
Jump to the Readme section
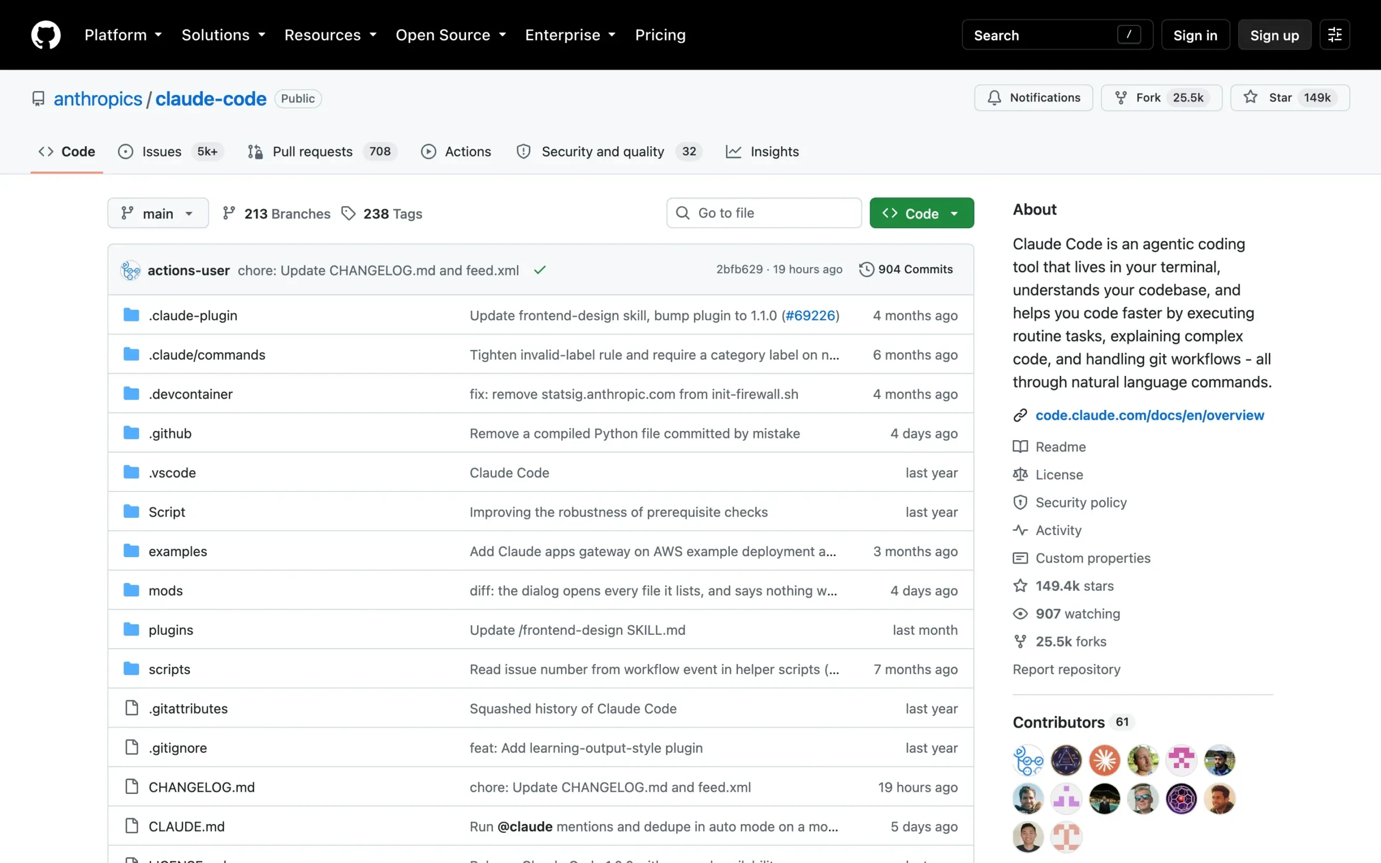pos(1049,447)
